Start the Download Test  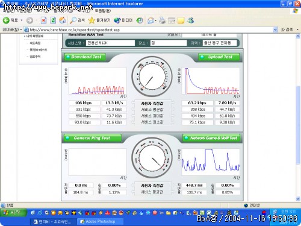coord(85,57)
